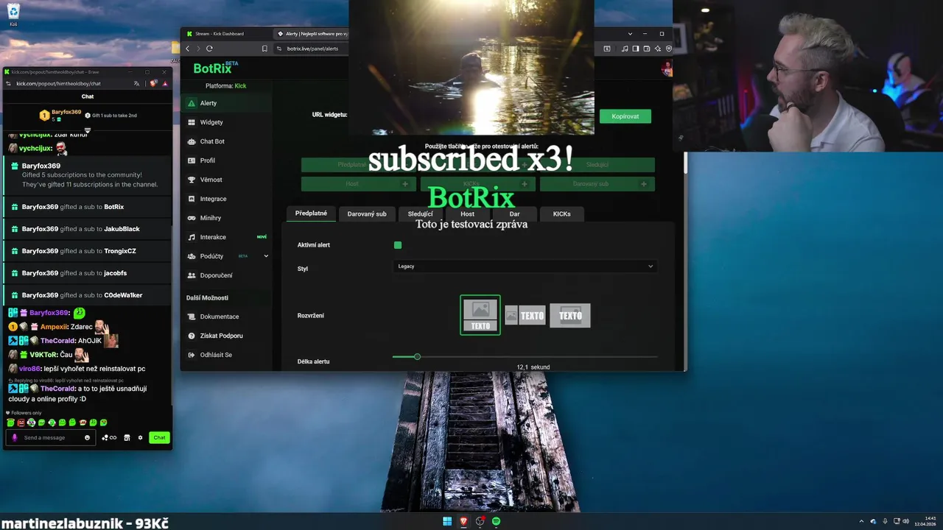Click the Platforma Kick link
Screen dimensions: 943x530
240,86
